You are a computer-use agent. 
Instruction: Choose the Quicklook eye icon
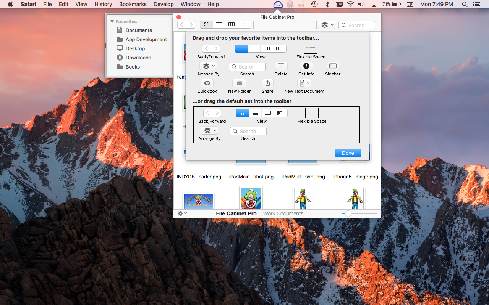click(207, 83)
